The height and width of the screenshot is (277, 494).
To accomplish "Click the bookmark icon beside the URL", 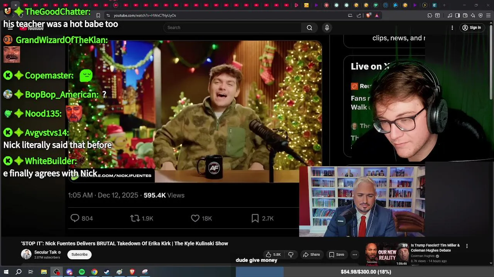I will [x=98, y=15].
